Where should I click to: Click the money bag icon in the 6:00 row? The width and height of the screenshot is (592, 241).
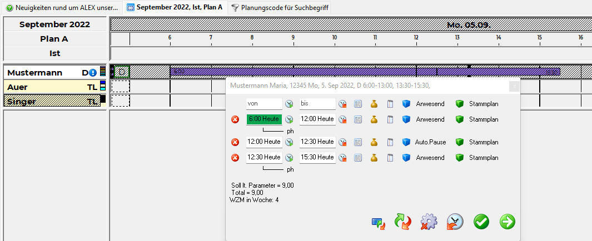pyautogui.click(x=374, y=119)
